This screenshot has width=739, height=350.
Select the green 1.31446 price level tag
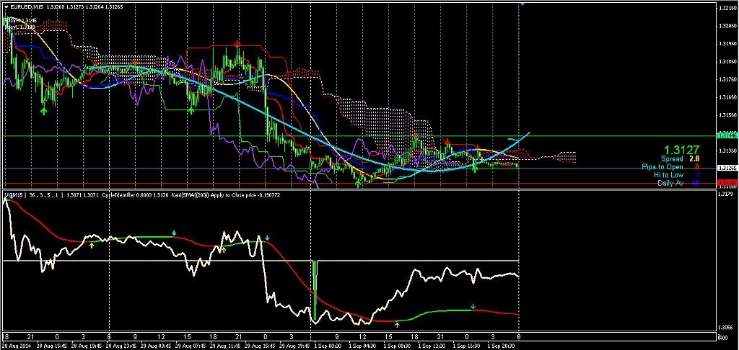[727, 135]
